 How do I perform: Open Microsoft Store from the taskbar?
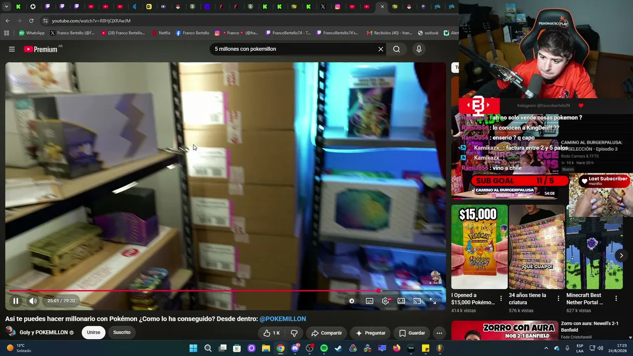click(x=237, y=348)
